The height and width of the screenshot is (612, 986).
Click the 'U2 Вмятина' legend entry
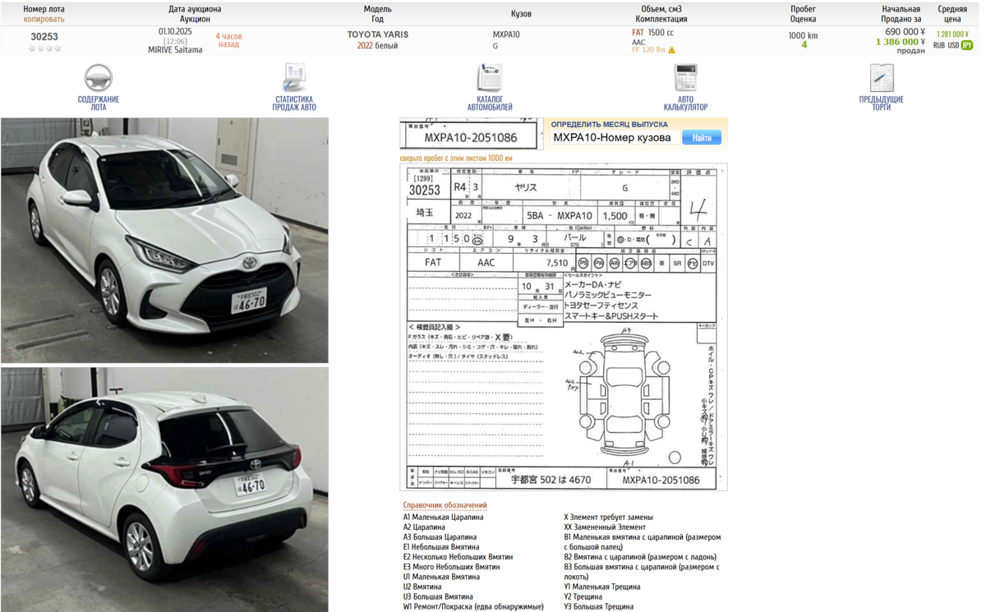tap(422, 587)
